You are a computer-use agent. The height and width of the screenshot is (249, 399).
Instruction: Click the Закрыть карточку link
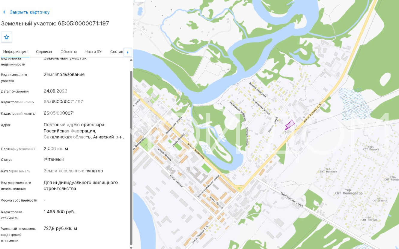[x=30, y=12]
